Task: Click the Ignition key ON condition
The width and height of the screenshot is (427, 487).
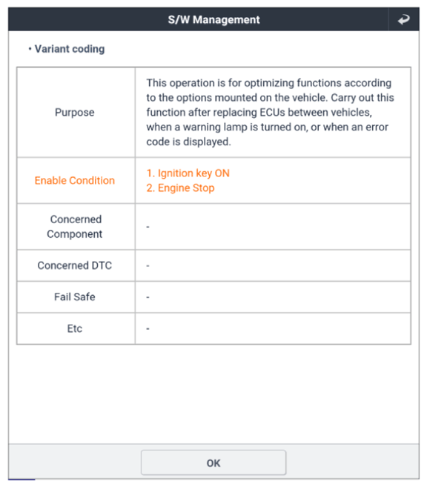Action: [188, 173]
